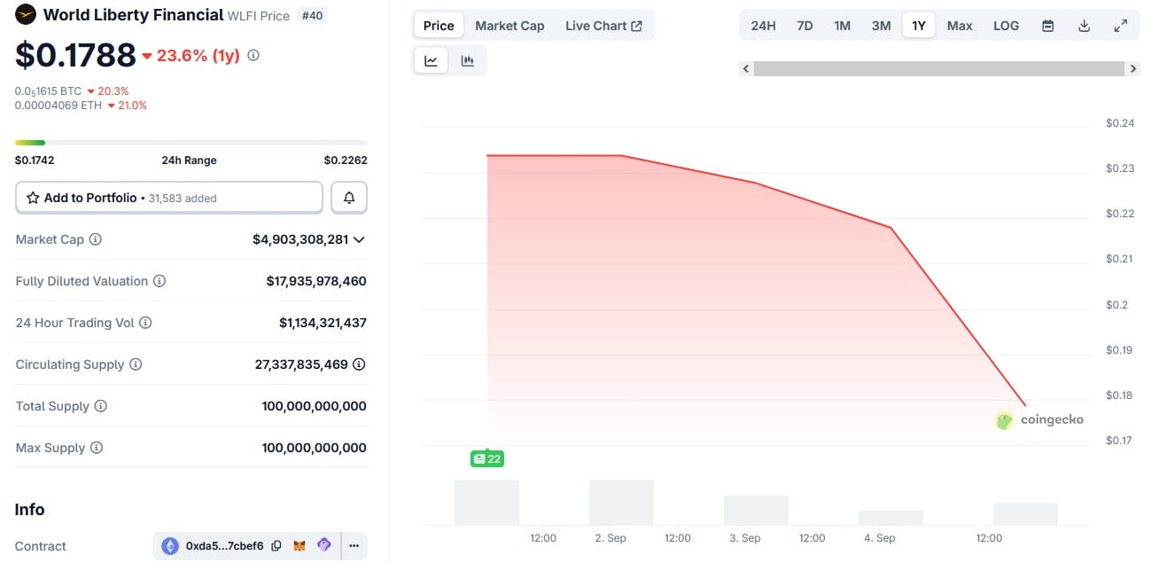
Task: Open the info tooltip beside 23.6% (1y)
Action: pyautogui.click(x=253, y=55)
